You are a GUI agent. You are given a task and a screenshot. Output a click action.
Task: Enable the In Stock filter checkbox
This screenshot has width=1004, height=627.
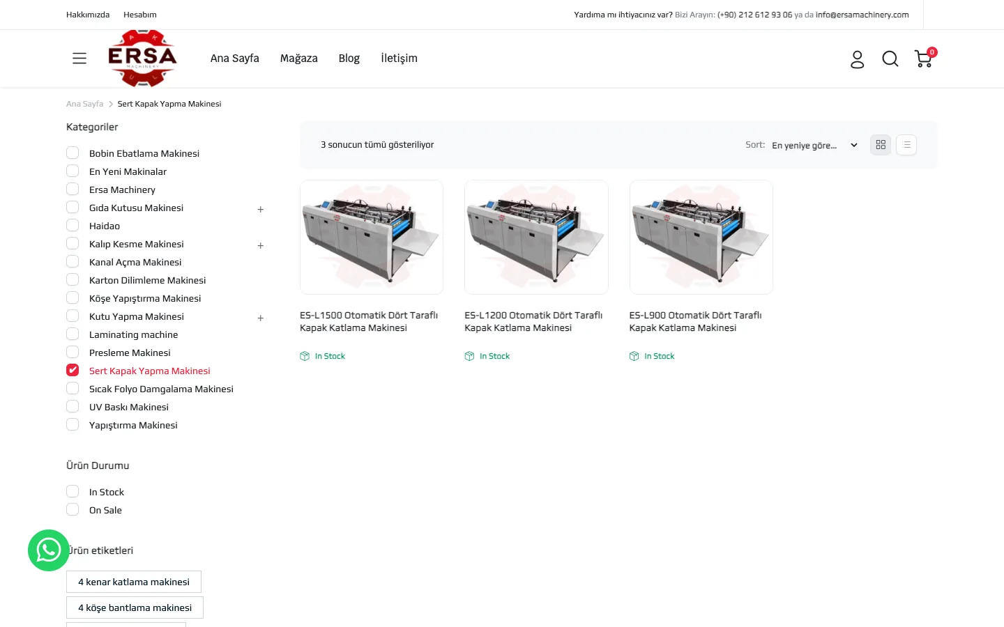(73, 491)
